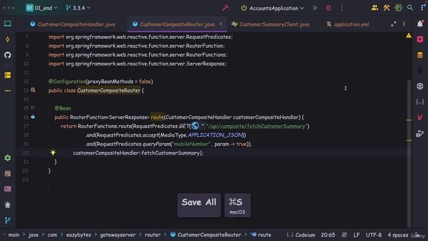Click the APPLICATION_JSON constant
The image size is (428, 241).
pyautogui.click(x=215, y=135)
